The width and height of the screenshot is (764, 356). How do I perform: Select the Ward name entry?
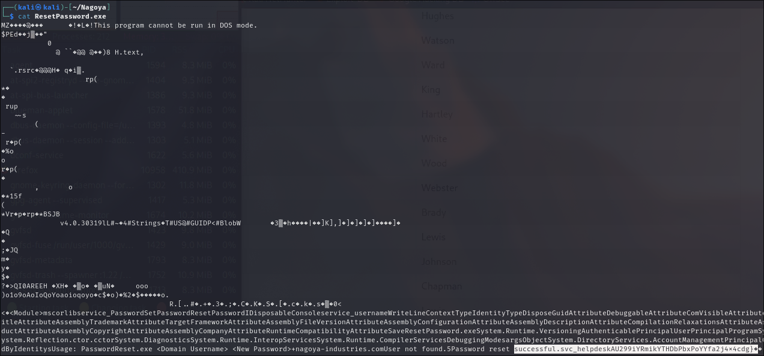[x=434, y=65]
